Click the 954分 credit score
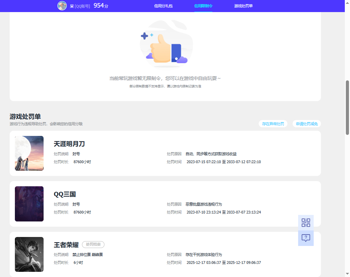Viewport: 350px width, 277px height. click(x=101, y=6)
